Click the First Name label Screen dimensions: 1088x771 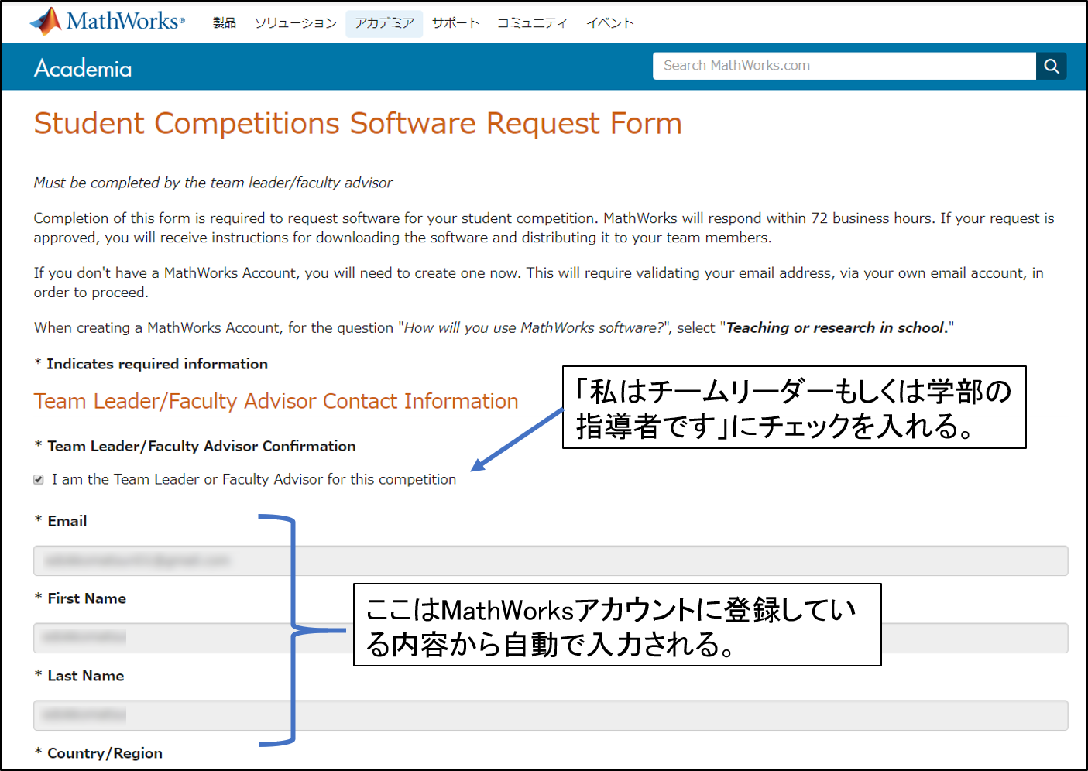(87, 598)
